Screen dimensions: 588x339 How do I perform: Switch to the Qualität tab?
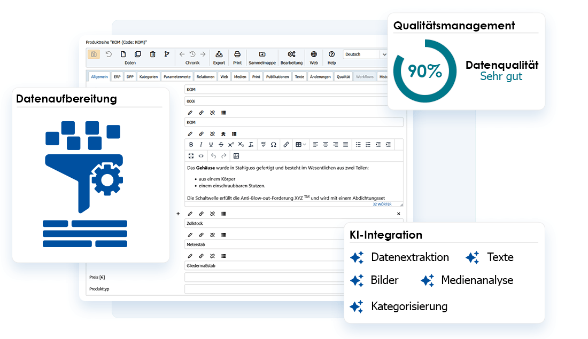[343, 77]
